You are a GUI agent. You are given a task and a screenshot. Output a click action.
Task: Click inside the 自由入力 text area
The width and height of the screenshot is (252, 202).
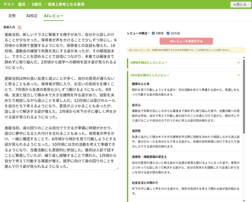coord(61,100)
